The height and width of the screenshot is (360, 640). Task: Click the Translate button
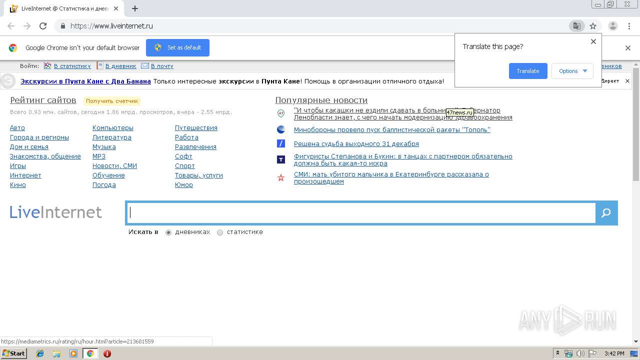click(528, 71)
